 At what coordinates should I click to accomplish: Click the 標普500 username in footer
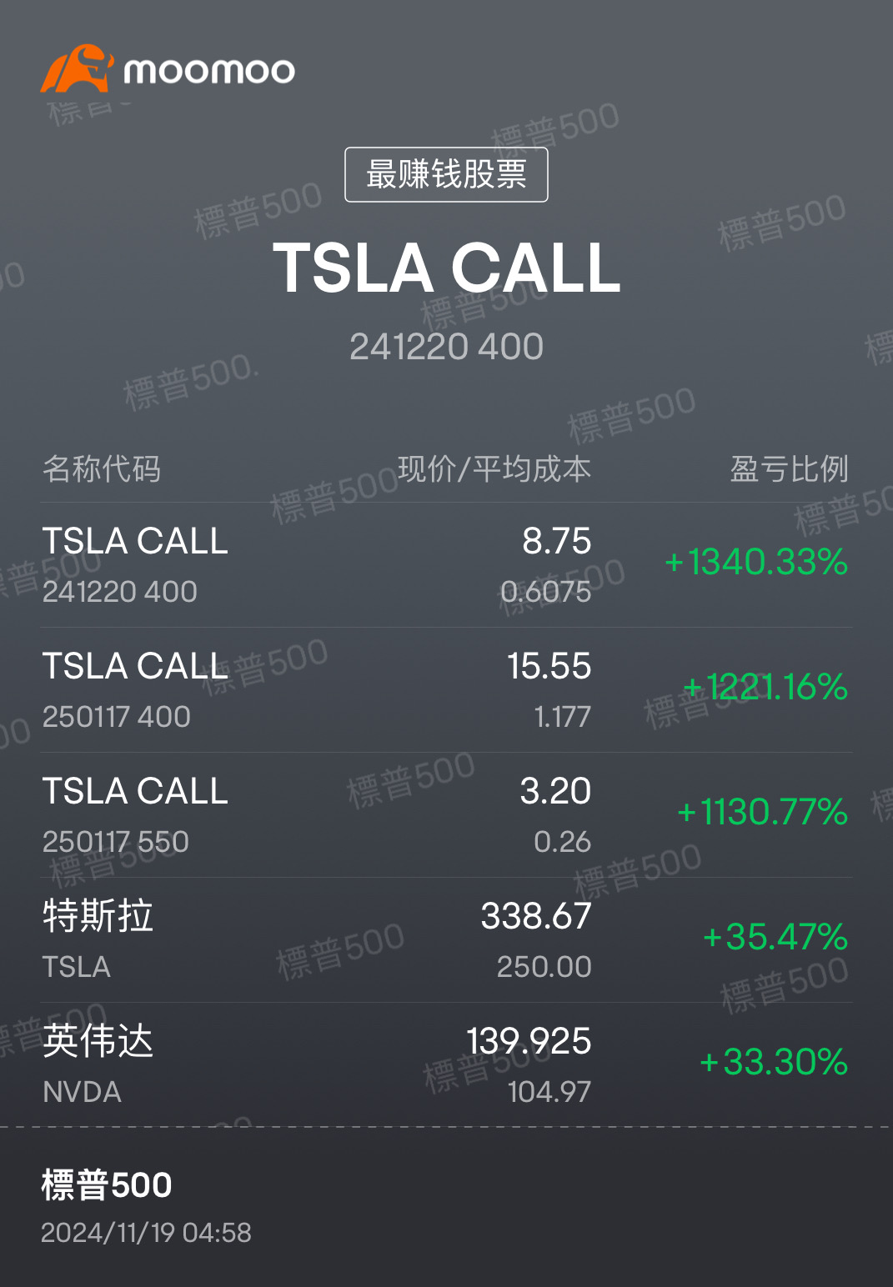click(x=107, y=1185)
